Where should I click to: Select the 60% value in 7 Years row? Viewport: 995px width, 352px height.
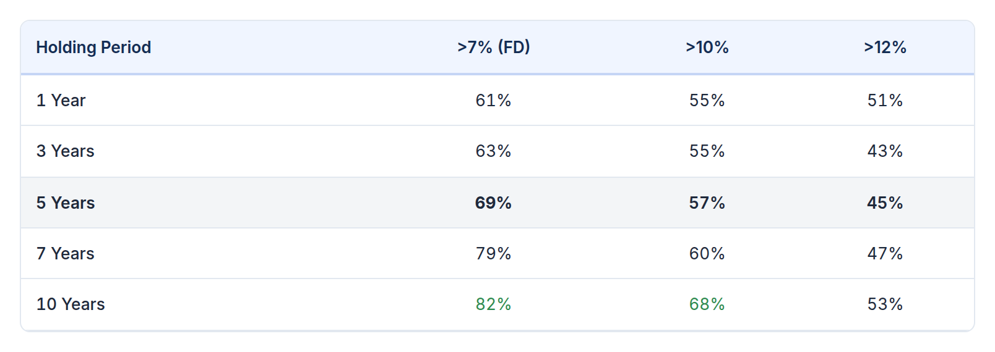[707, 254]
